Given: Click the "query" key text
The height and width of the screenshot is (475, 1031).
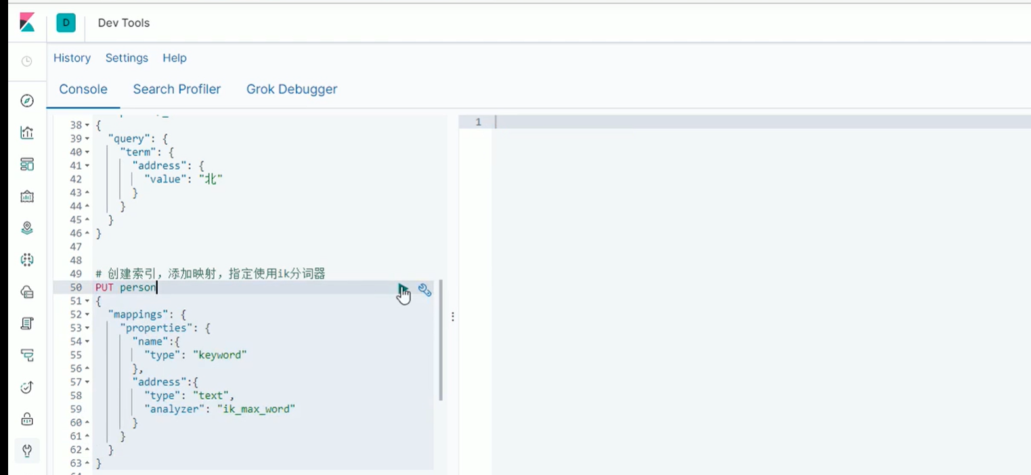Looking at the screenshot, I should pos(128,139).
